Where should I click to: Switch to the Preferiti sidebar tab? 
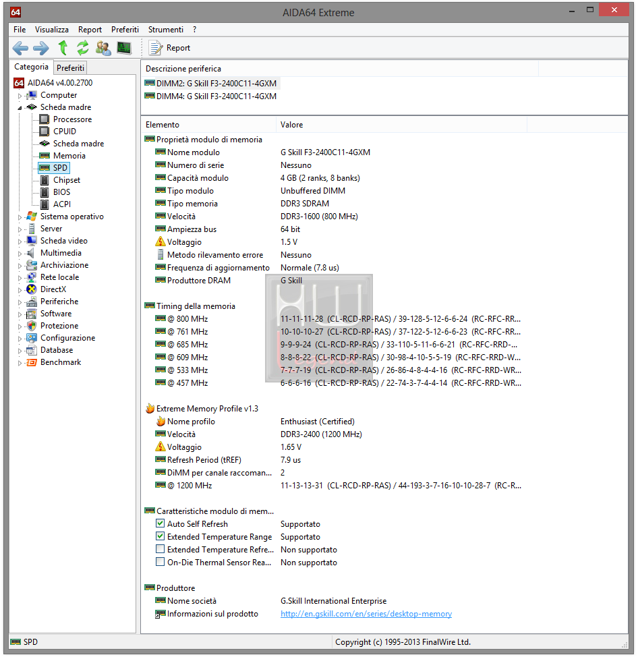coord(70,68)
